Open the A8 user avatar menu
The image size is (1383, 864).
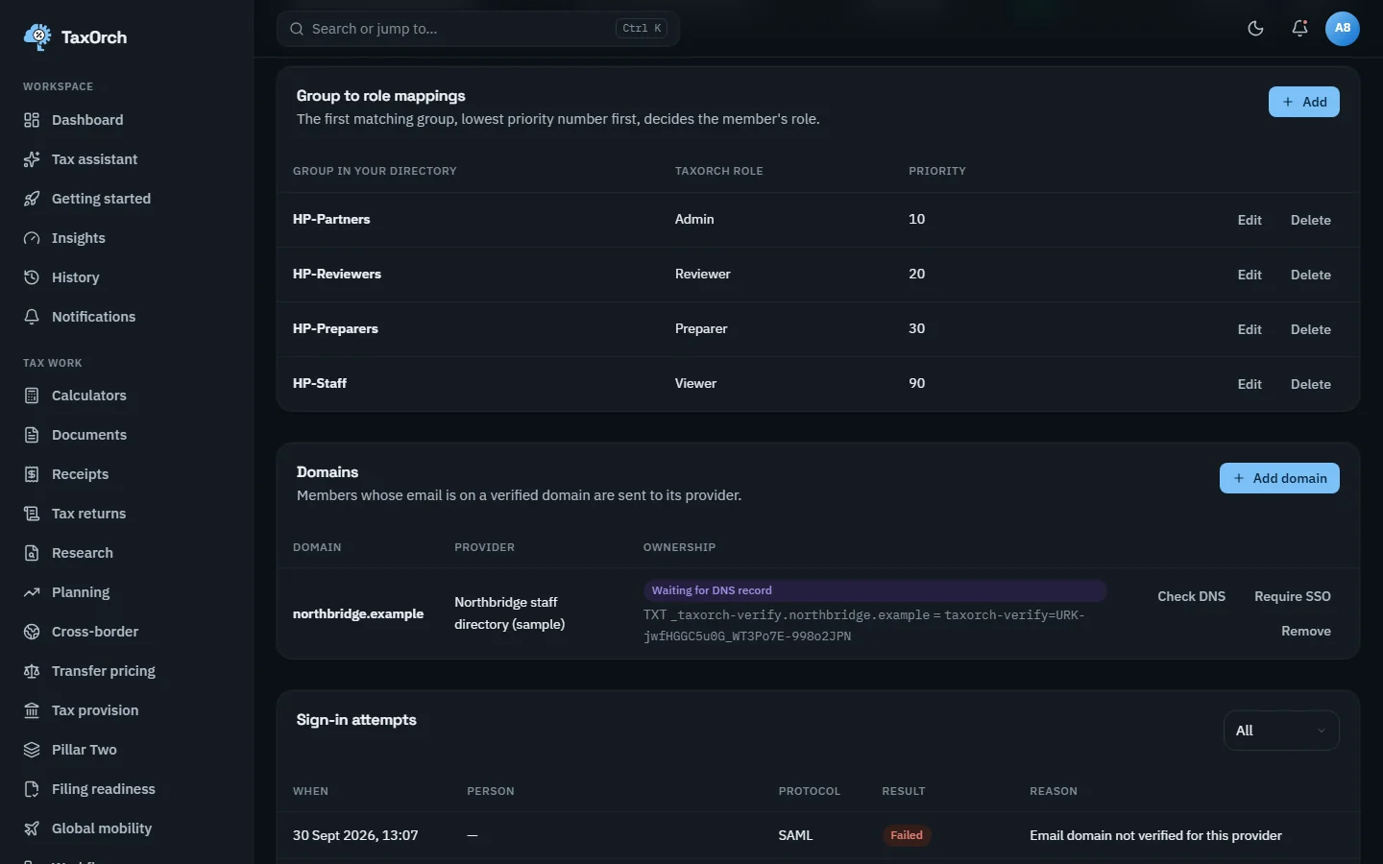(1343, 28)
